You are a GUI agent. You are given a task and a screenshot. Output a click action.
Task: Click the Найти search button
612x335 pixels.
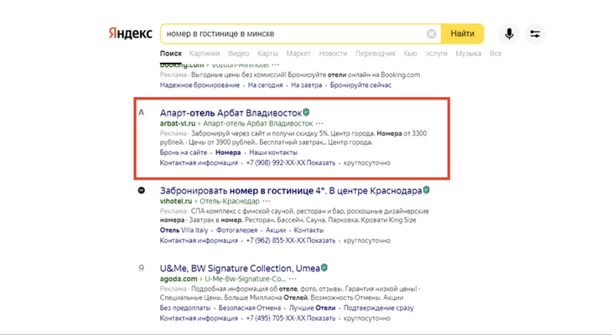(x=463, y=34)
